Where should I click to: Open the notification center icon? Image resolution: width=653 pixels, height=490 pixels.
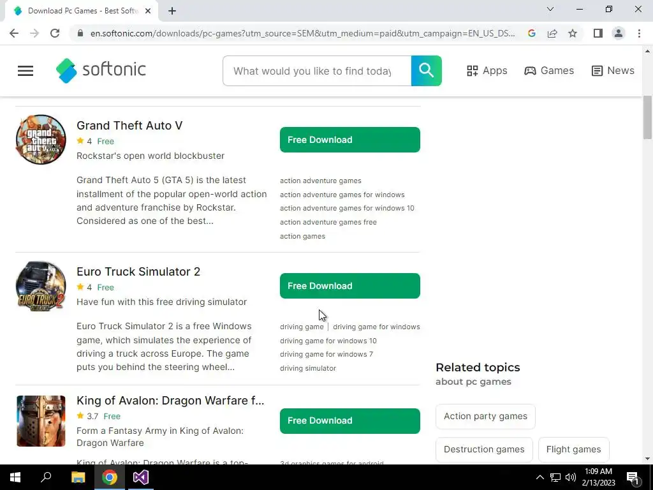[x=633, y=477]
